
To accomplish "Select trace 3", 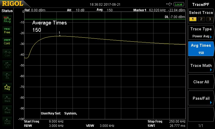I will (x=210, y=19).
